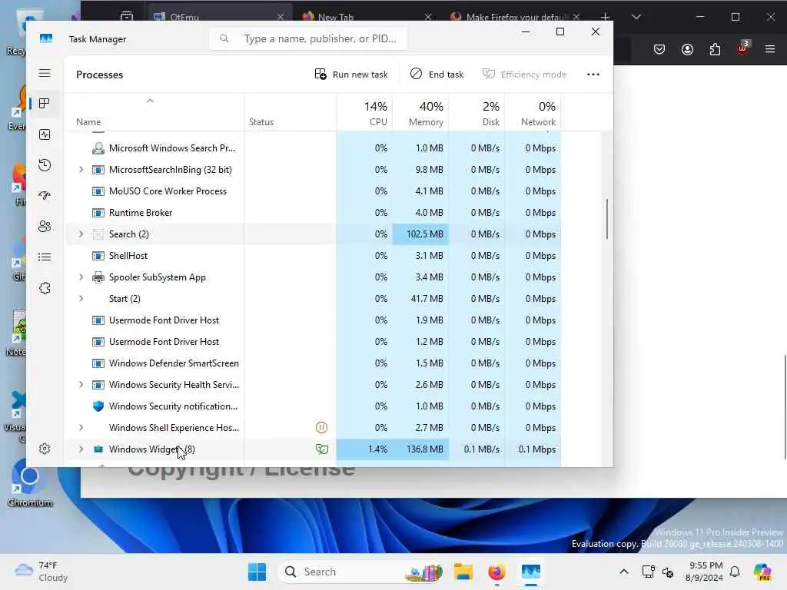The height and width of the screenshot is (590, 787).
Task: Click the Run new task button
Action: click(351, 75)
